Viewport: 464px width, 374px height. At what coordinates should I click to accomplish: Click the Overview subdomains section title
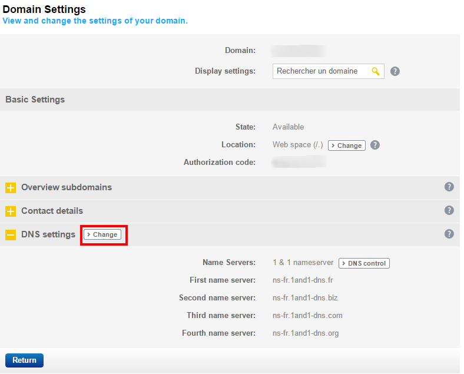click(67, 187)
